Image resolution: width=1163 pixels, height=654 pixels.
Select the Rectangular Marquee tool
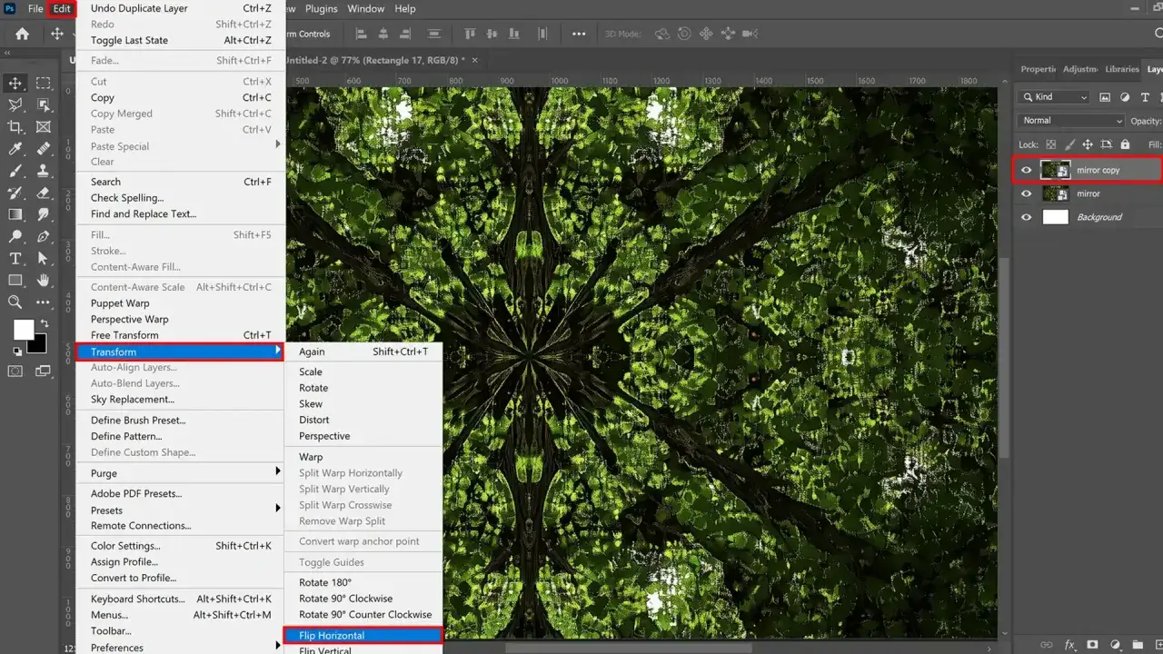(43, 84)
